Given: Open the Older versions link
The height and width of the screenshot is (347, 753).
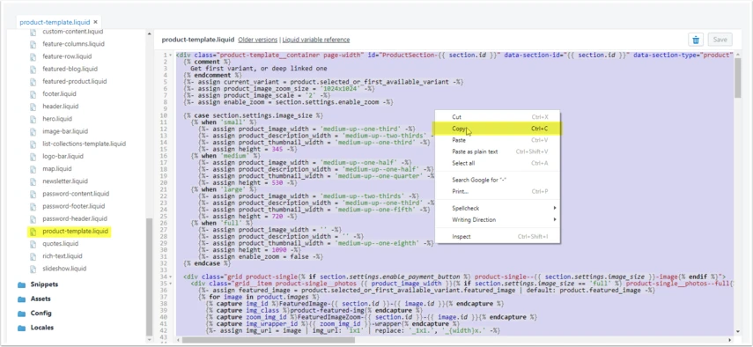Looking at the screenshot, I should pos(258,40).
